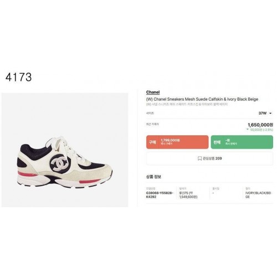Click the red 구매 buy button
Viewport: 277px width, 277px height.
(x=177, y=142)
